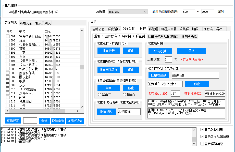Viewport: 235px width, 152px height.
Task: Click the 签到标题 input field
Action: coord(195,75)
